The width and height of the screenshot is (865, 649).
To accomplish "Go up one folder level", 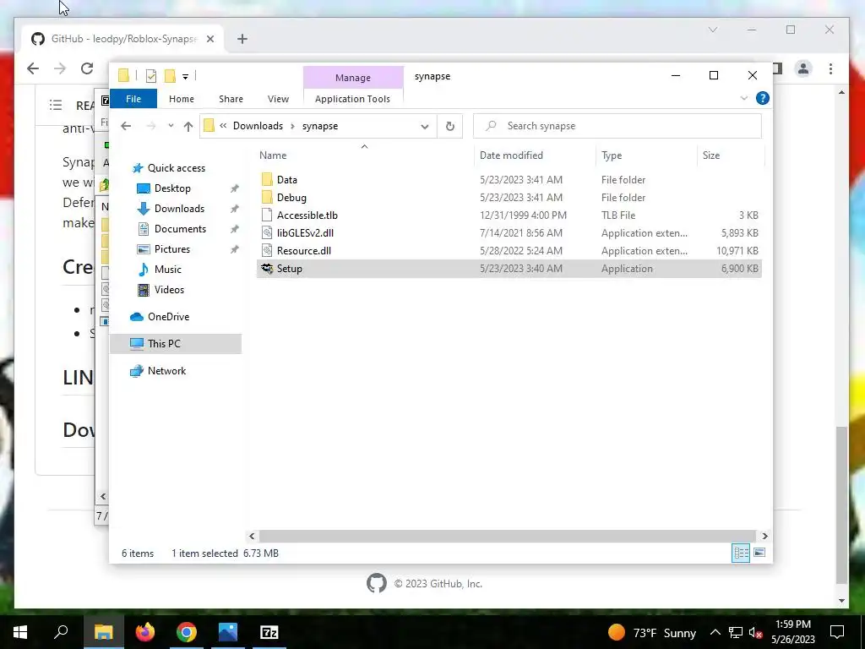I will click(x=188, y=127).
